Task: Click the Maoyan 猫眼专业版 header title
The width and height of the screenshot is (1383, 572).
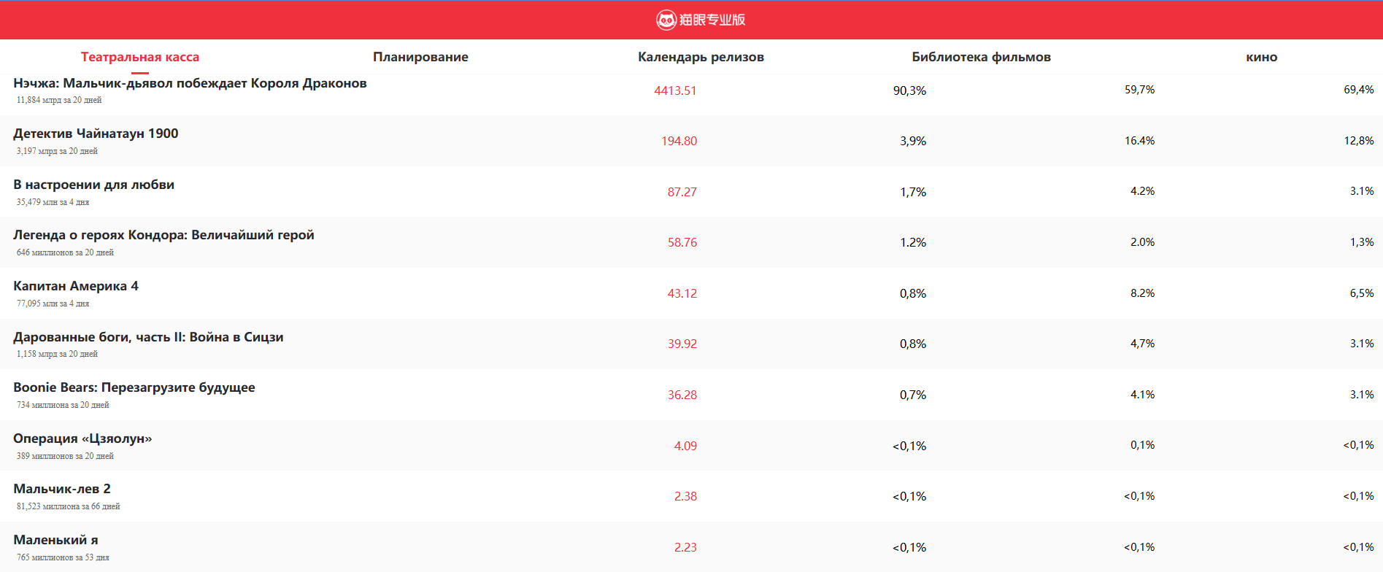Action: [712, 20]
